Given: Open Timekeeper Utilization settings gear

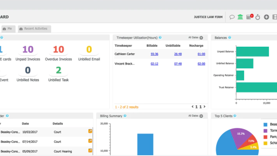Looking at the screenshot, I should click(201, 38).
